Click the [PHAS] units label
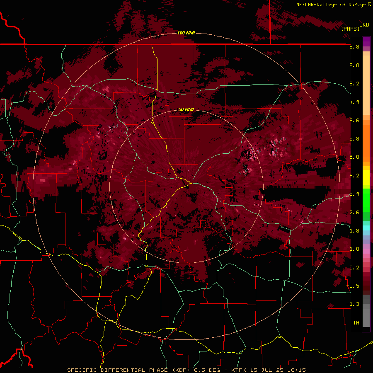This screenshot has height=373, width=373. (350, 29)
